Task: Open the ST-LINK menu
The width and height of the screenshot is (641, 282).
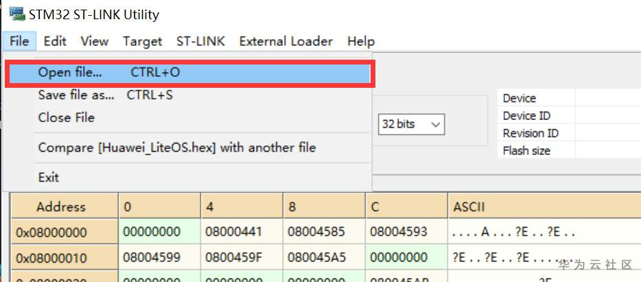Action: tap(200, 41)
